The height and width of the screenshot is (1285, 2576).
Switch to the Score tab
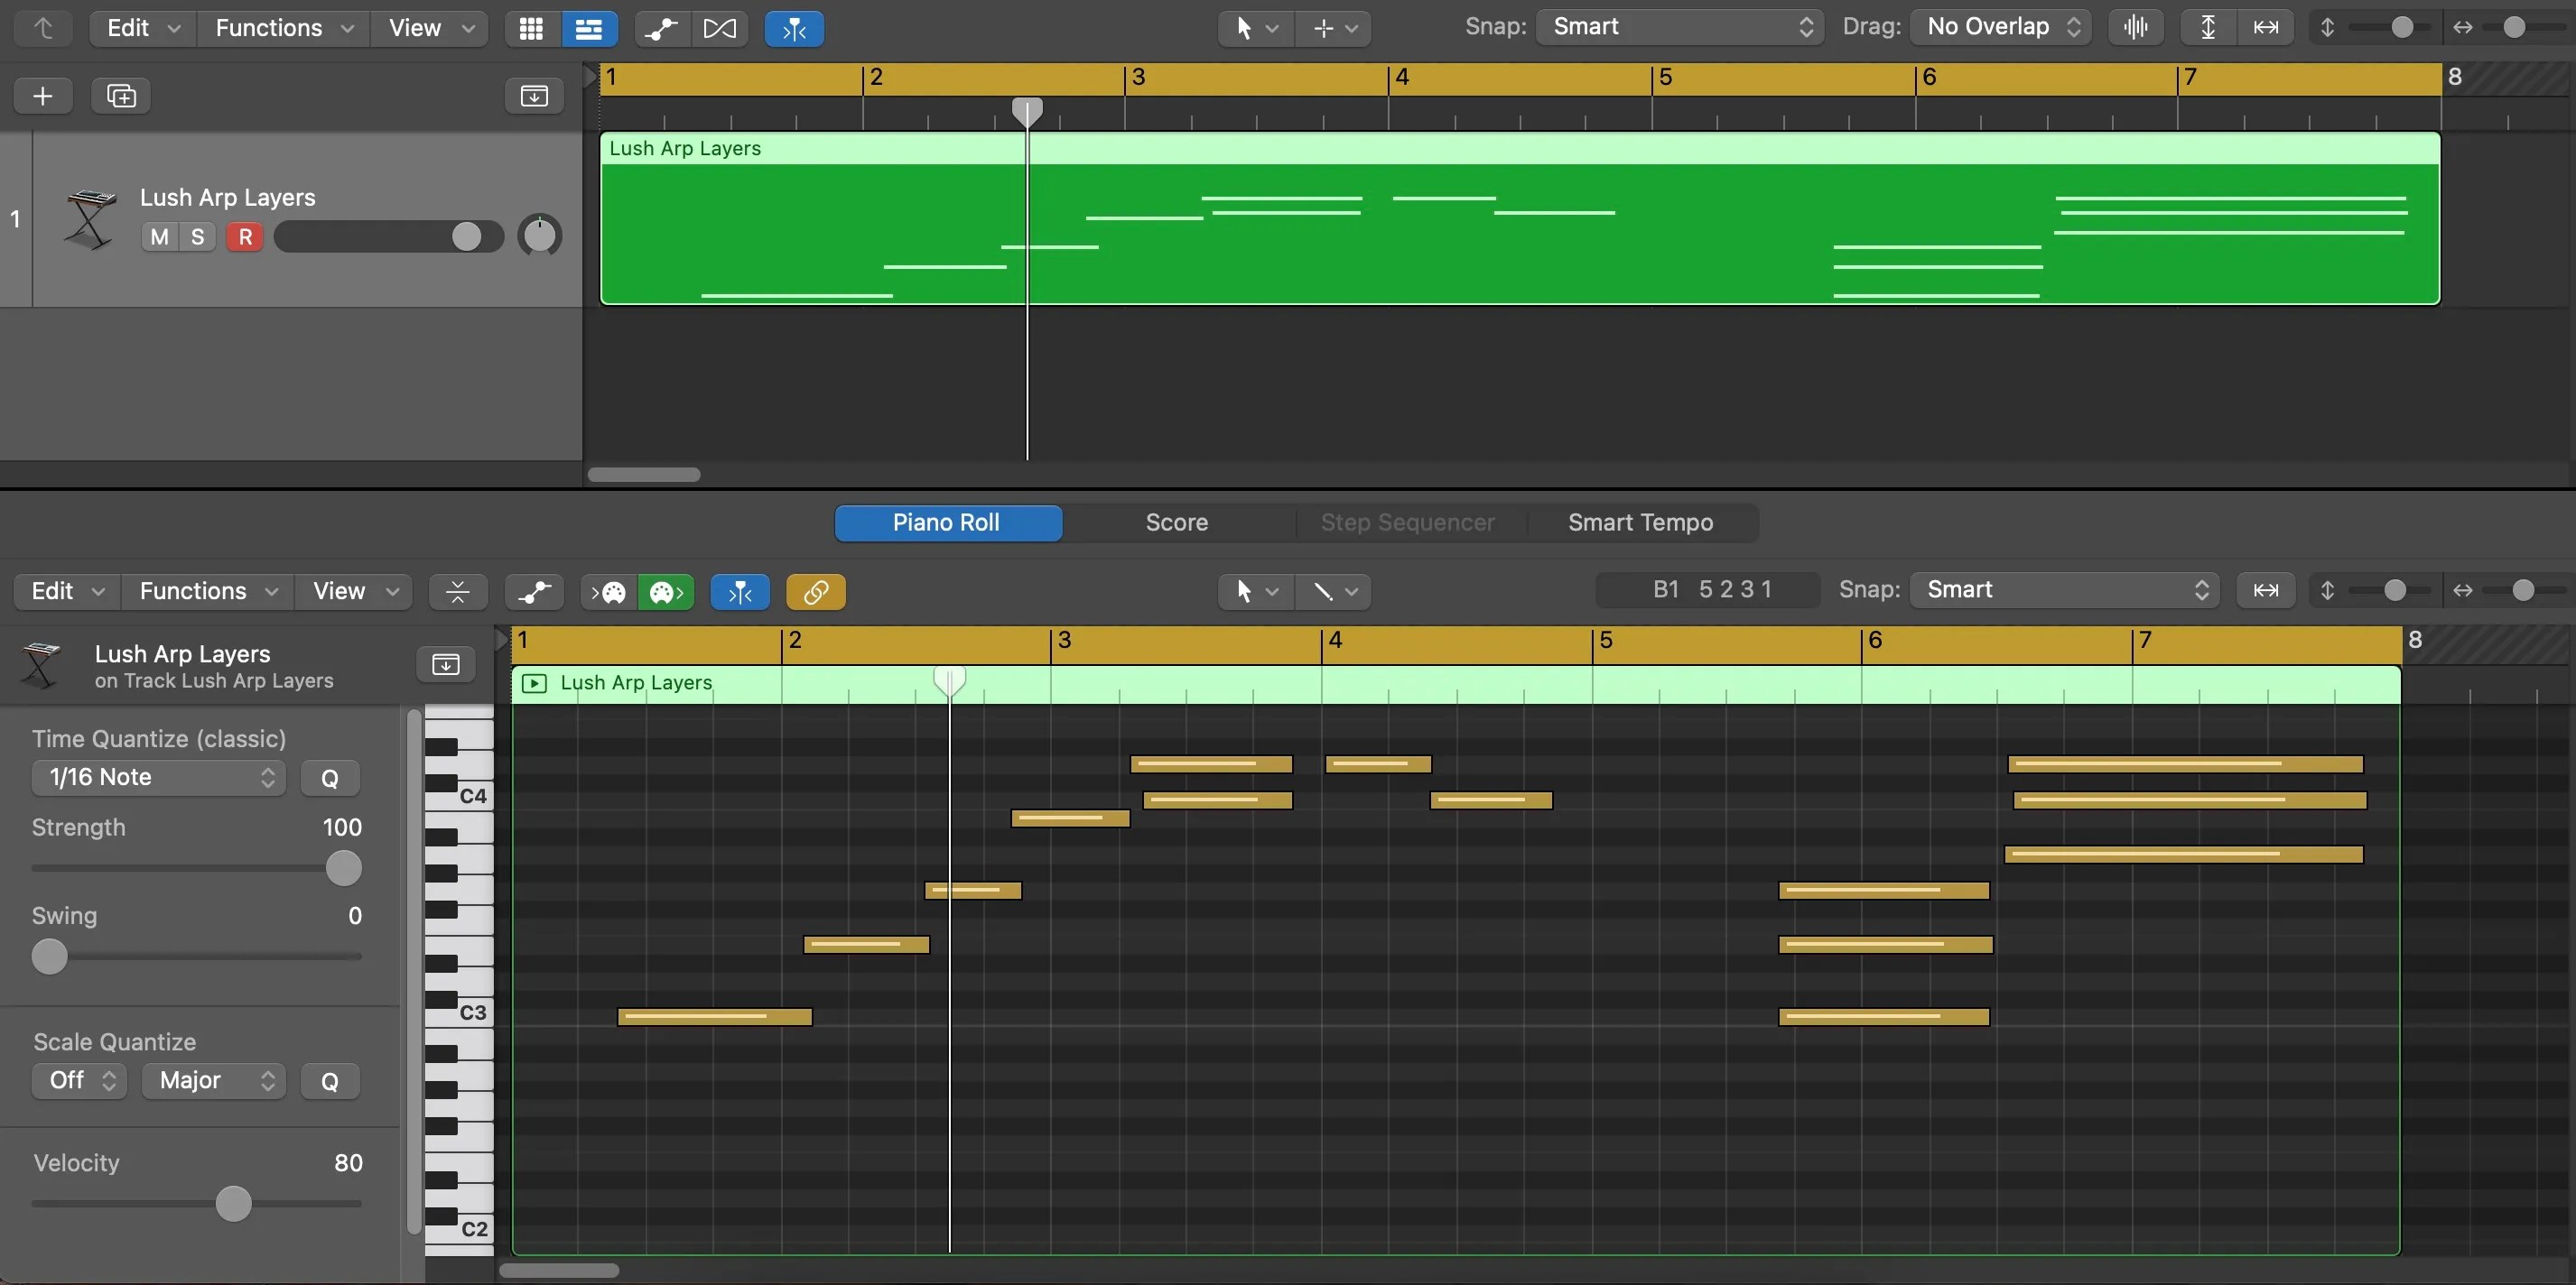(1176, 522)
